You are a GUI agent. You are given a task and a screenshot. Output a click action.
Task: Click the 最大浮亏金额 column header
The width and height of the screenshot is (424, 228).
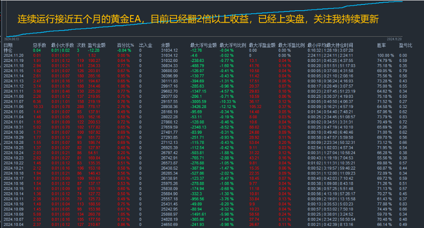pyautogui.click(x=203, y=45)
